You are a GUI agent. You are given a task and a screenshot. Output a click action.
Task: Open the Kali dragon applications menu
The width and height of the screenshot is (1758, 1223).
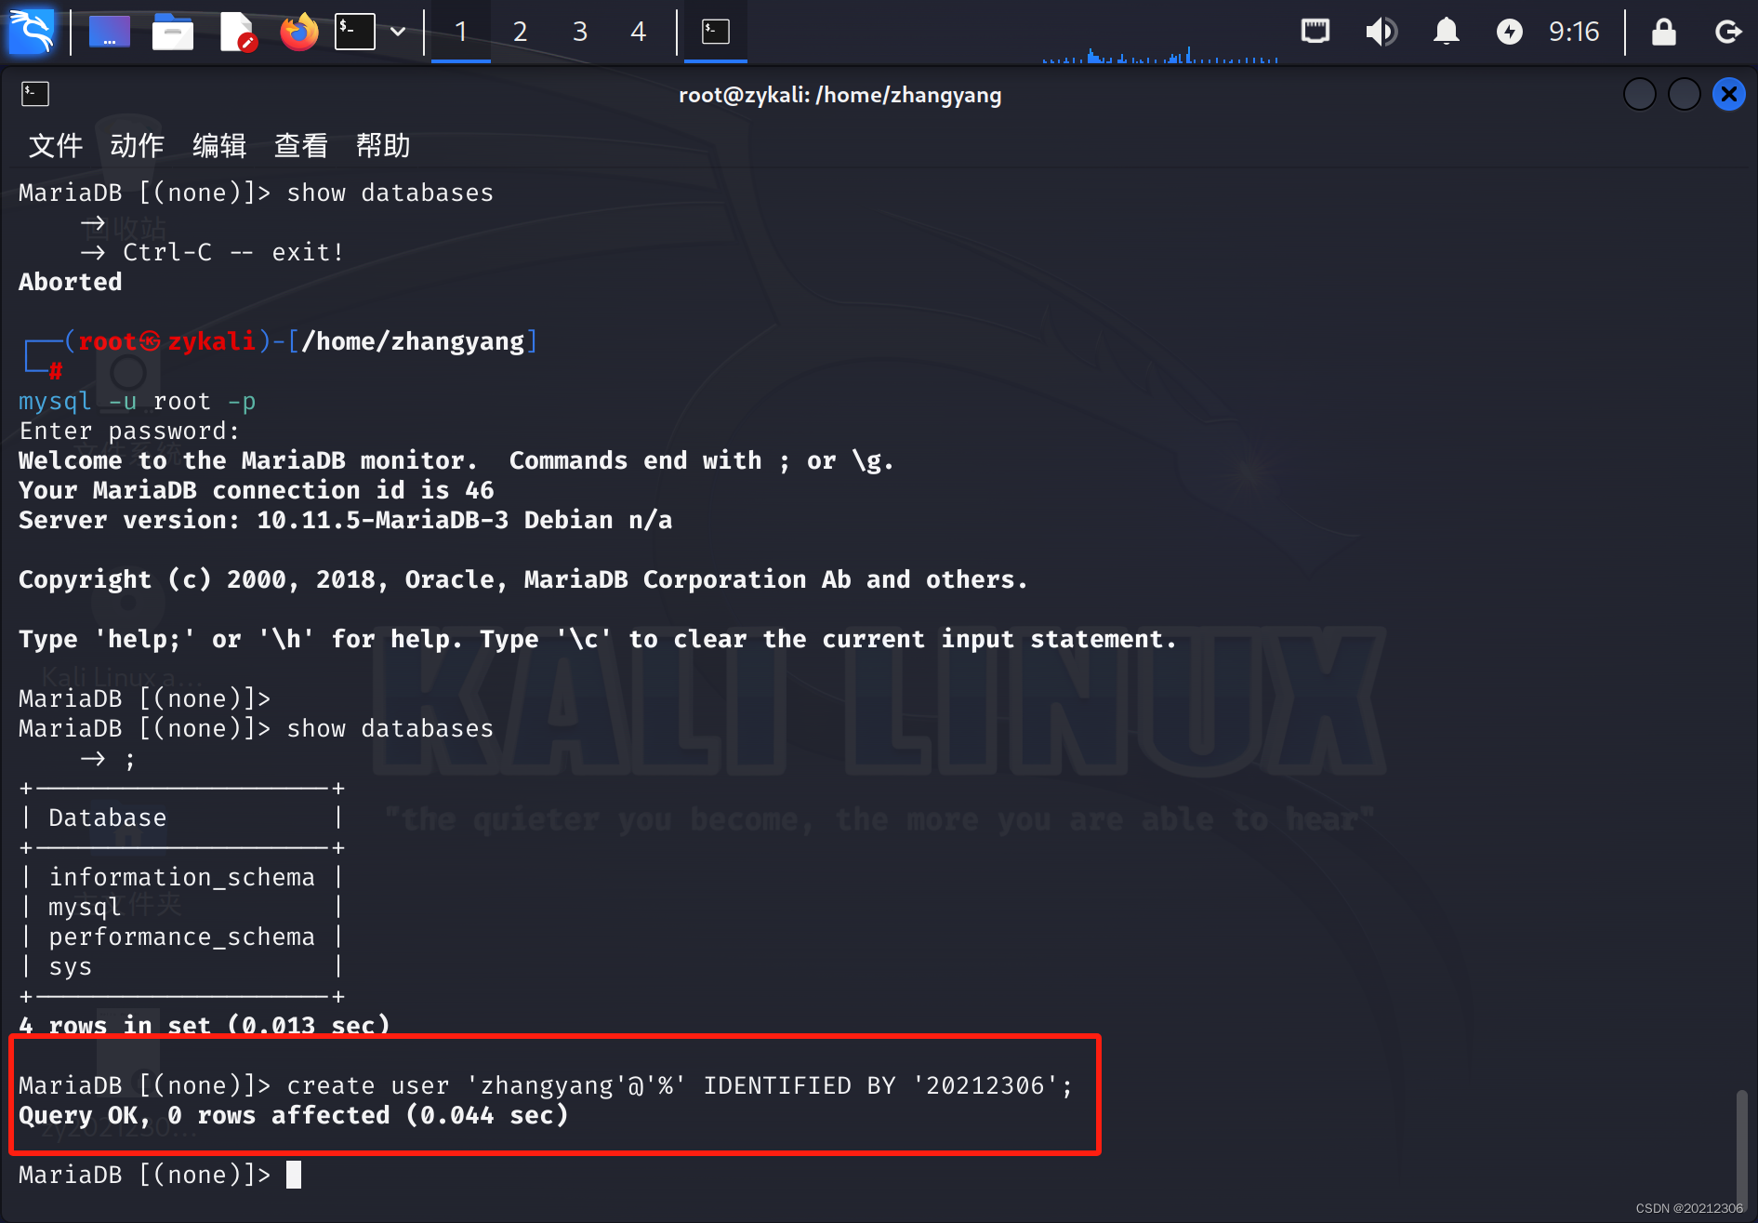[x=33, y=32]
